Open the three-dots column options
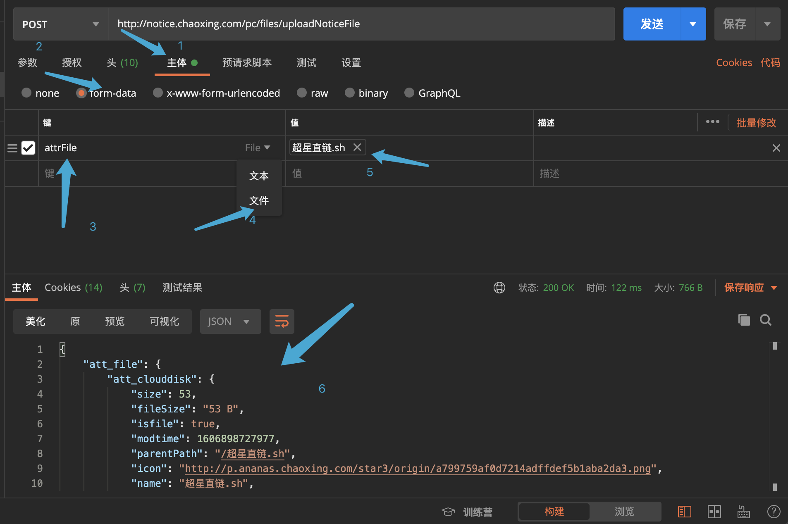 [x=712, y=122]
